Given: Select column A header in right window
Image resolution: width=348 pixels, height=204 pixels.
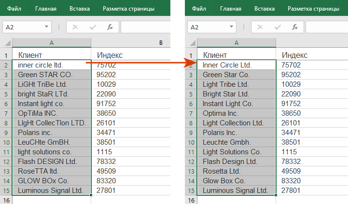Looking at the screenshot, I should tap(237, 43).
